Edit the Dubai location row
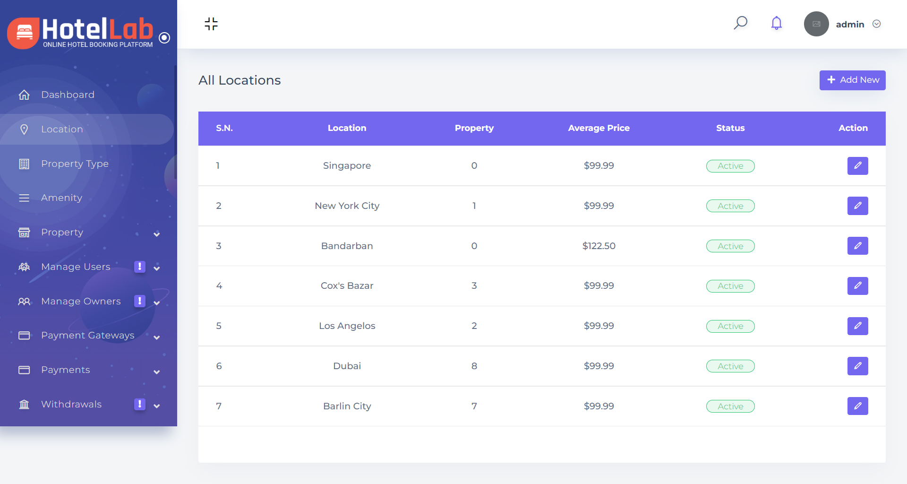 click(x=857, y=366)
